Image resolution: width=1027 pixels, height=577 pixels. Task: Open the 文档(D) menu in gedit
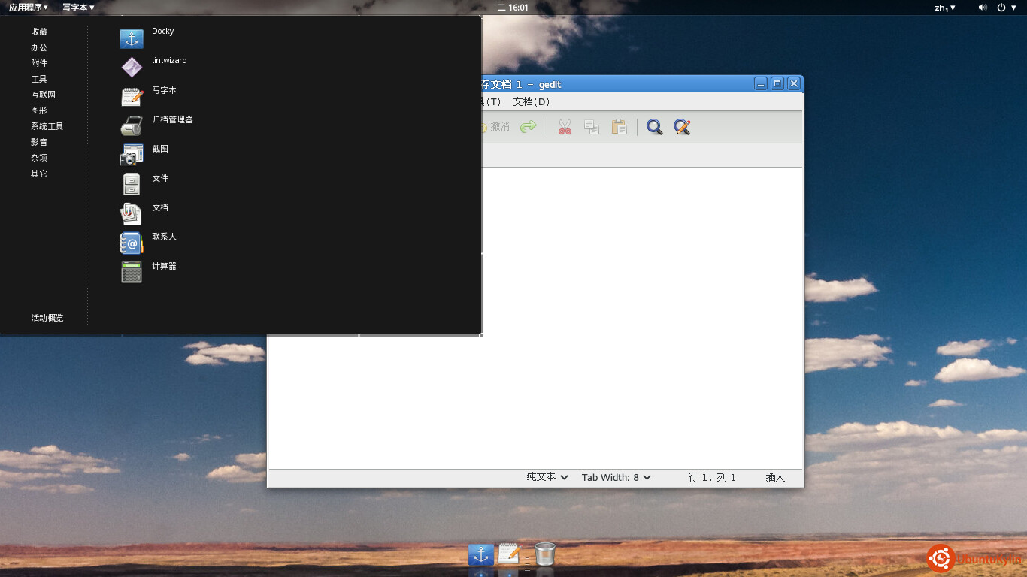click(531, 101)
